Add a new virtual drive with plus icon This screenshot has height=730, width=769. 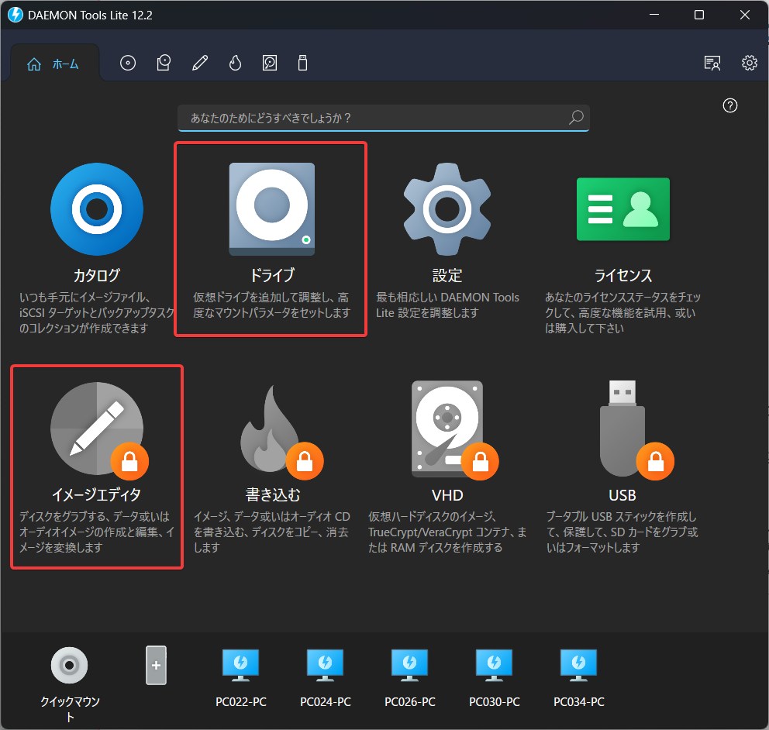point(156,665)
